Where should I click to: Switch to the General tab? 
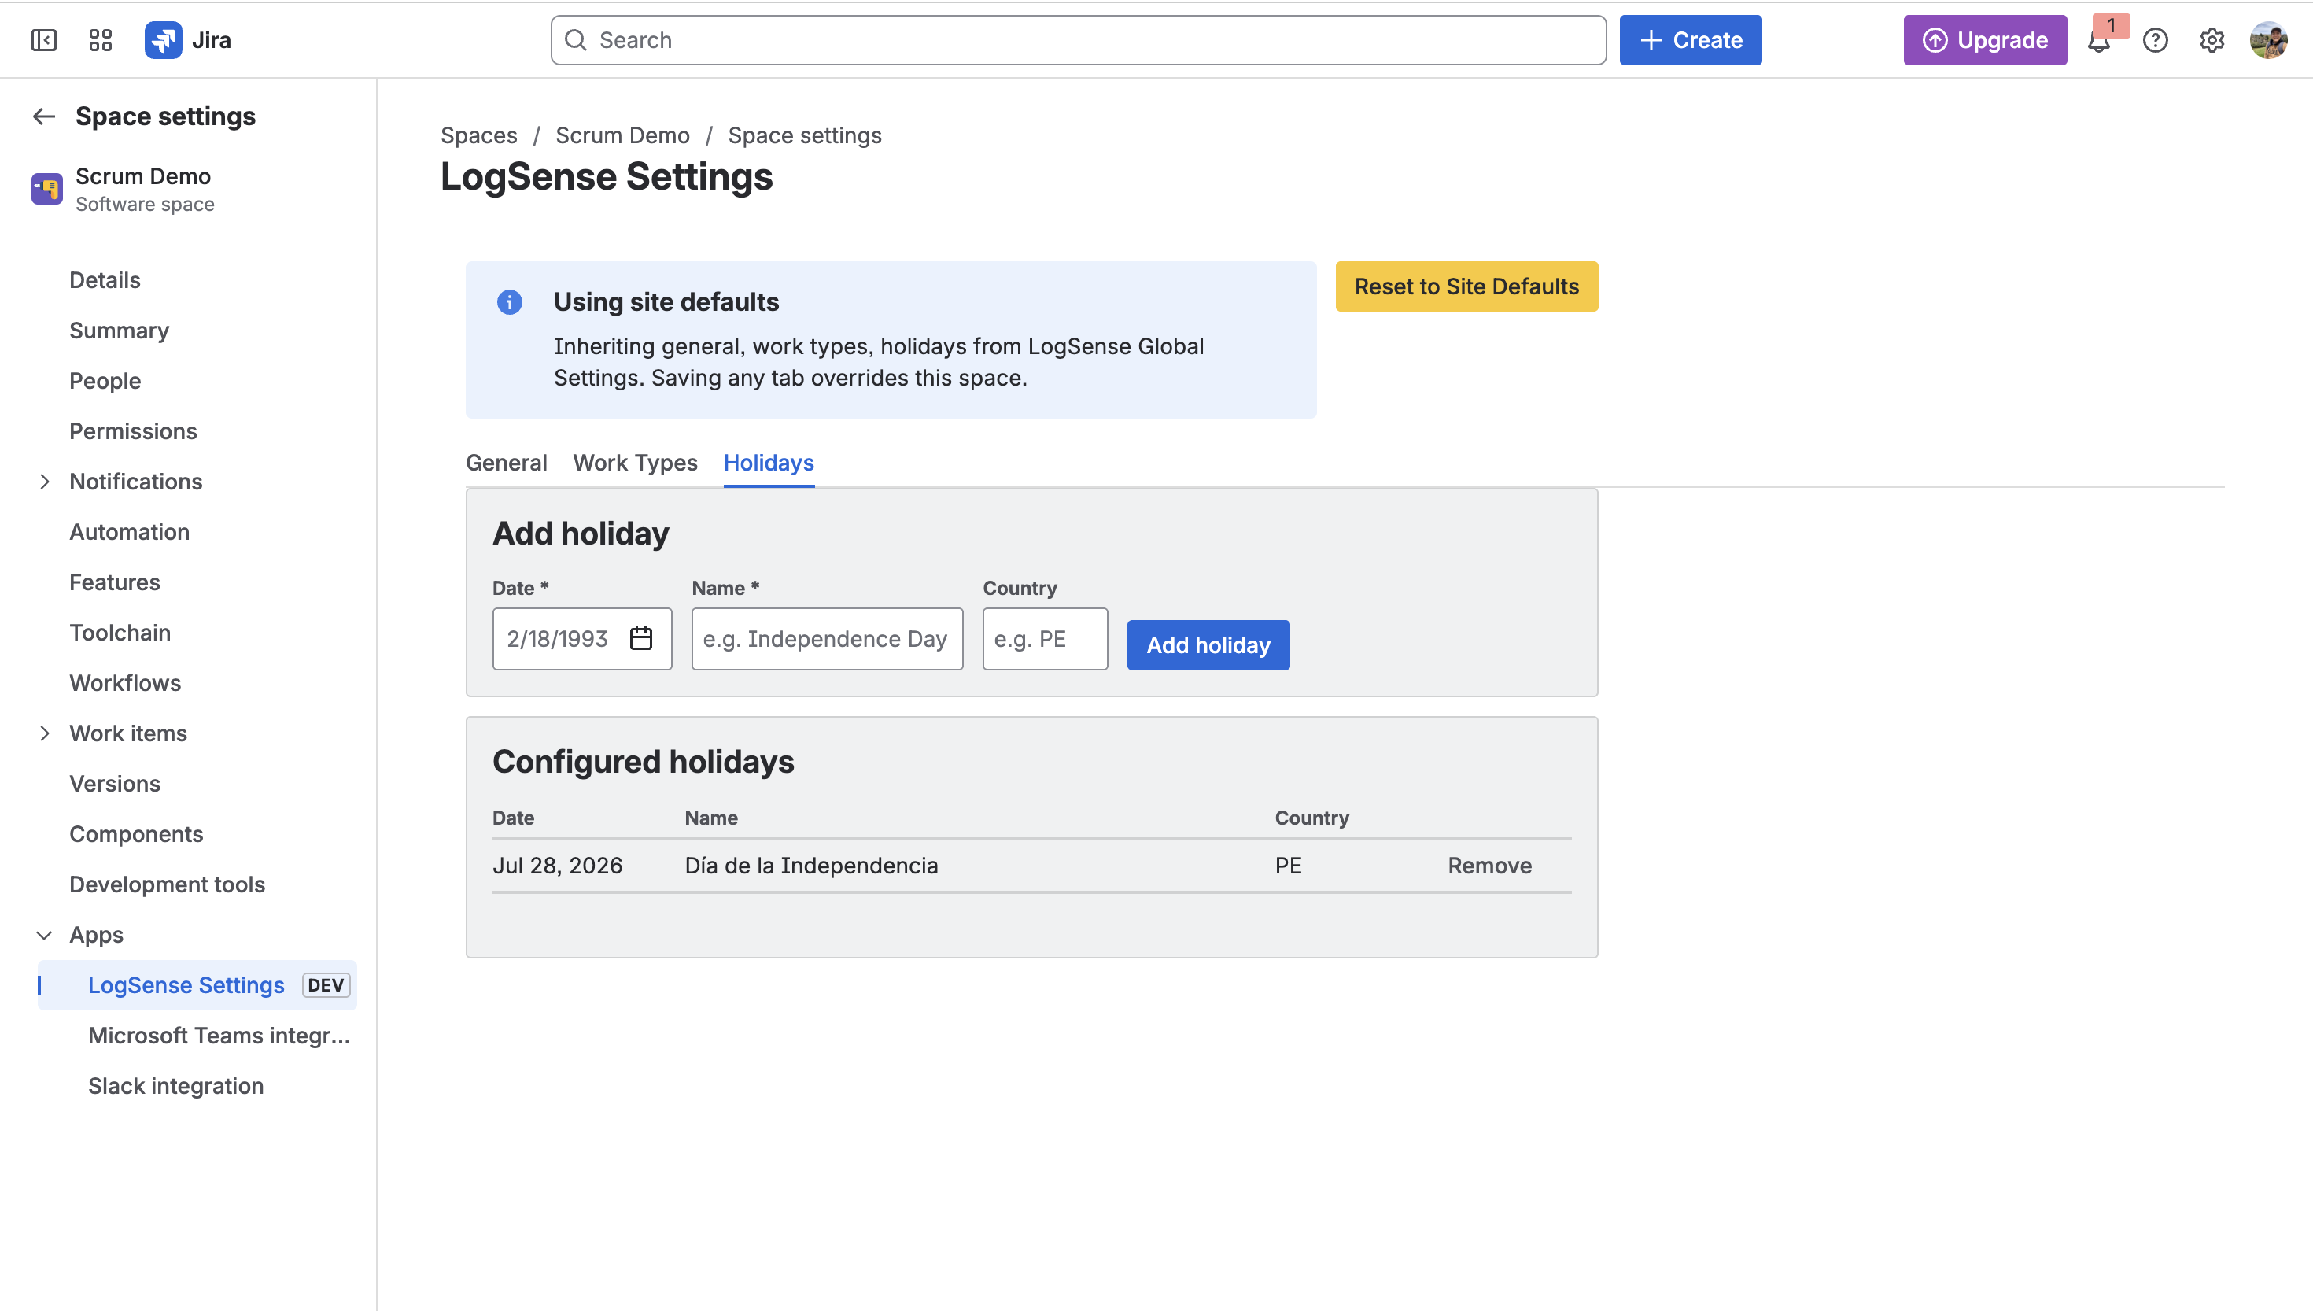point(506,463)
